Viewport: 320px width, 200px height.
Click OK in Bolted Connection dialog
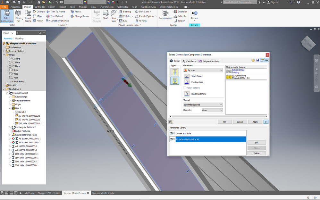tap(225, 122)
